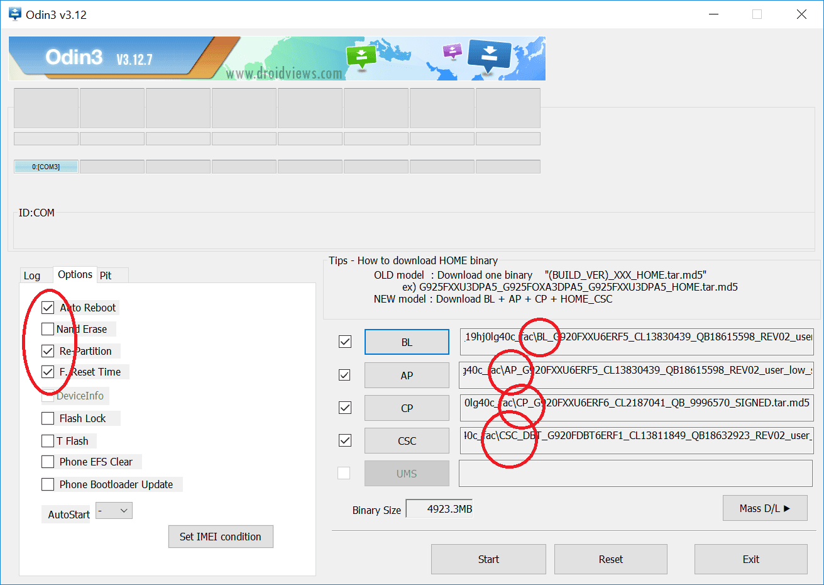Screen dimensions: 824x585
Task: Click the CP file path field
Action: coord(637,408)
